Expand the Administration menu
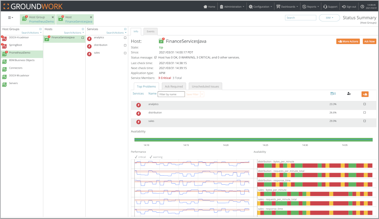Viewport: 379px width, 219px height. pyautogui.click(x=232, y=6)
